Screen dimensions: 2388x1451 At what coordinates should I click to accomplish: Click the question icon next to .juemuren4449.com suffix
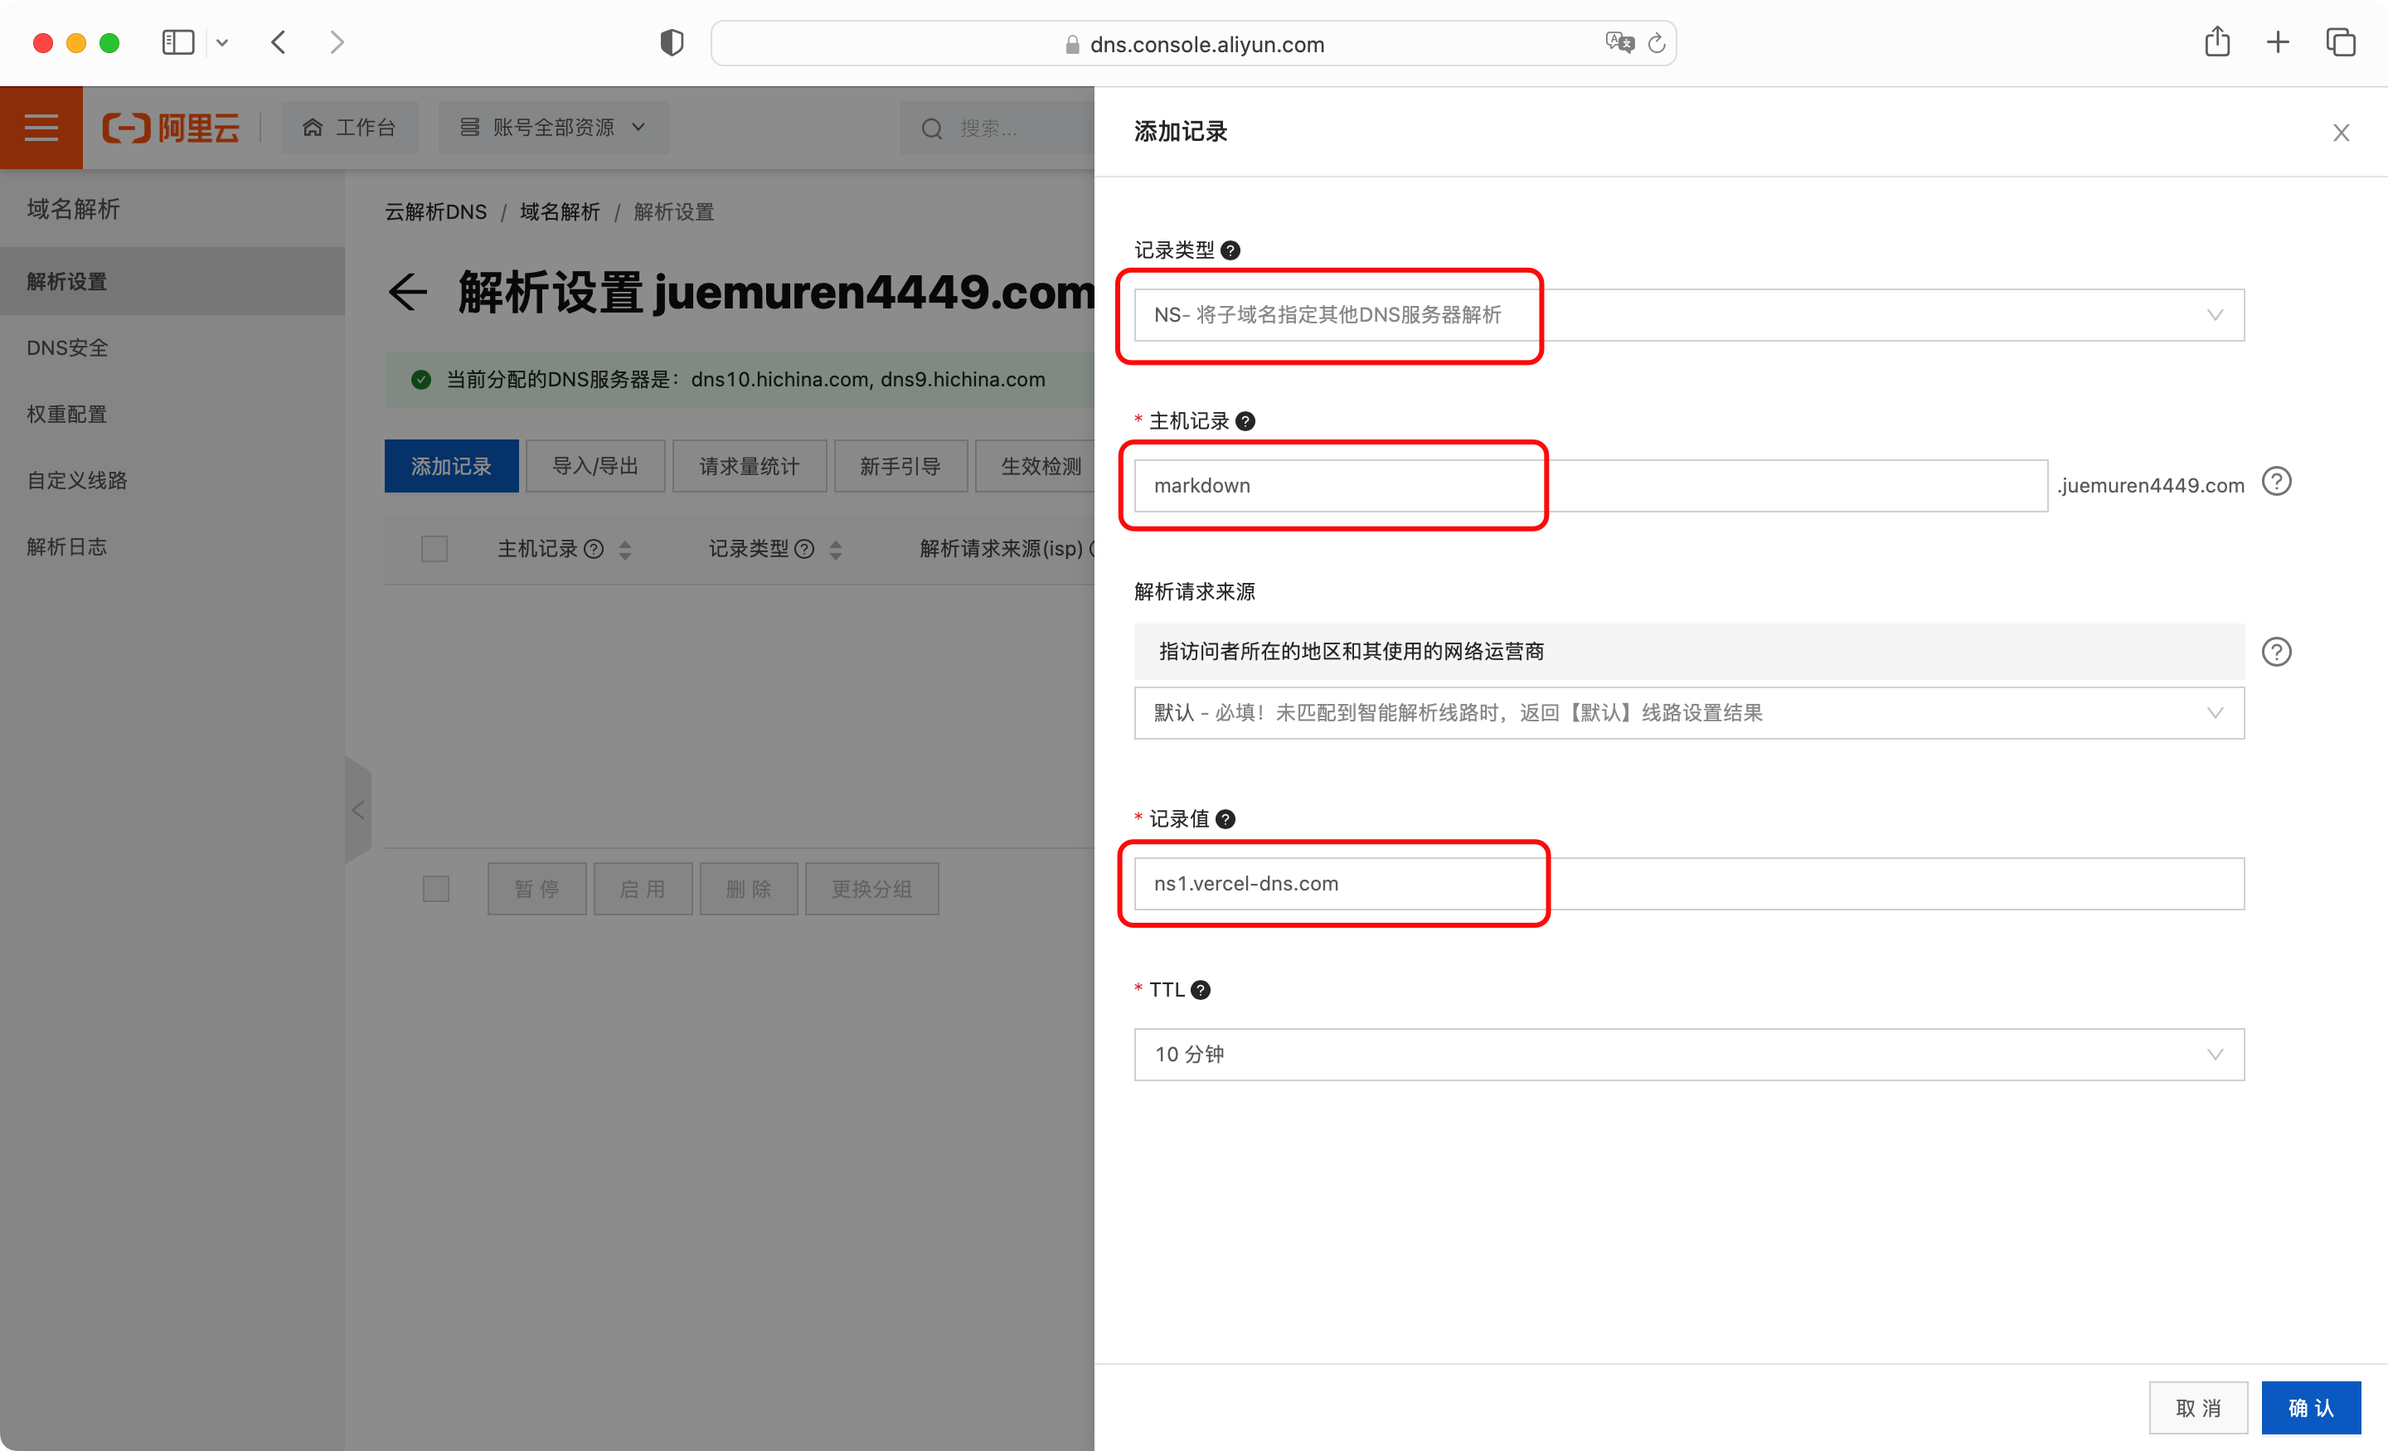(x=2275, y=482)
